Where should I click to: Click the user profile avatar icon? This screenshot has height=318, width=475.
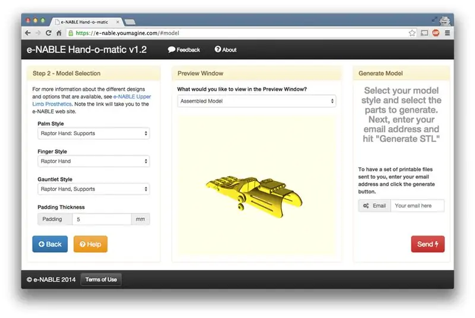445,21
